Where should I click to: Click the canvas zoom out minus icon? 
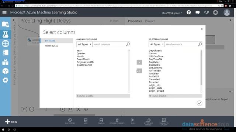click(32, 109)
